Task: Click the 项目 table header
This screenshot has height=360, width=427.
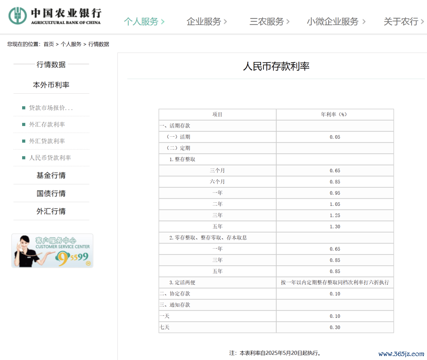Action: tap(217, 115)
